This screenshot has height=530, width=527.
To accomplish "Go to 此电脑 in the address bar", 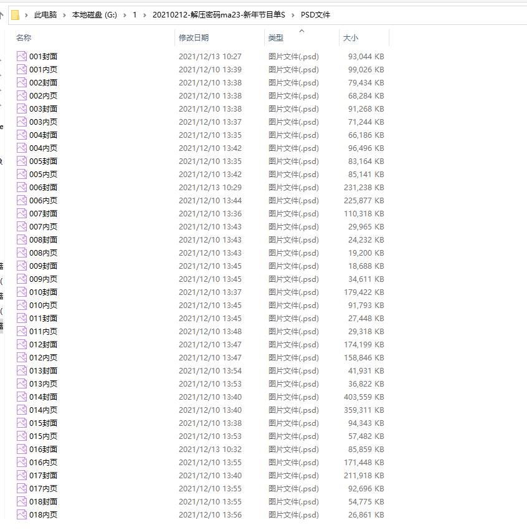I will [45, 15].
